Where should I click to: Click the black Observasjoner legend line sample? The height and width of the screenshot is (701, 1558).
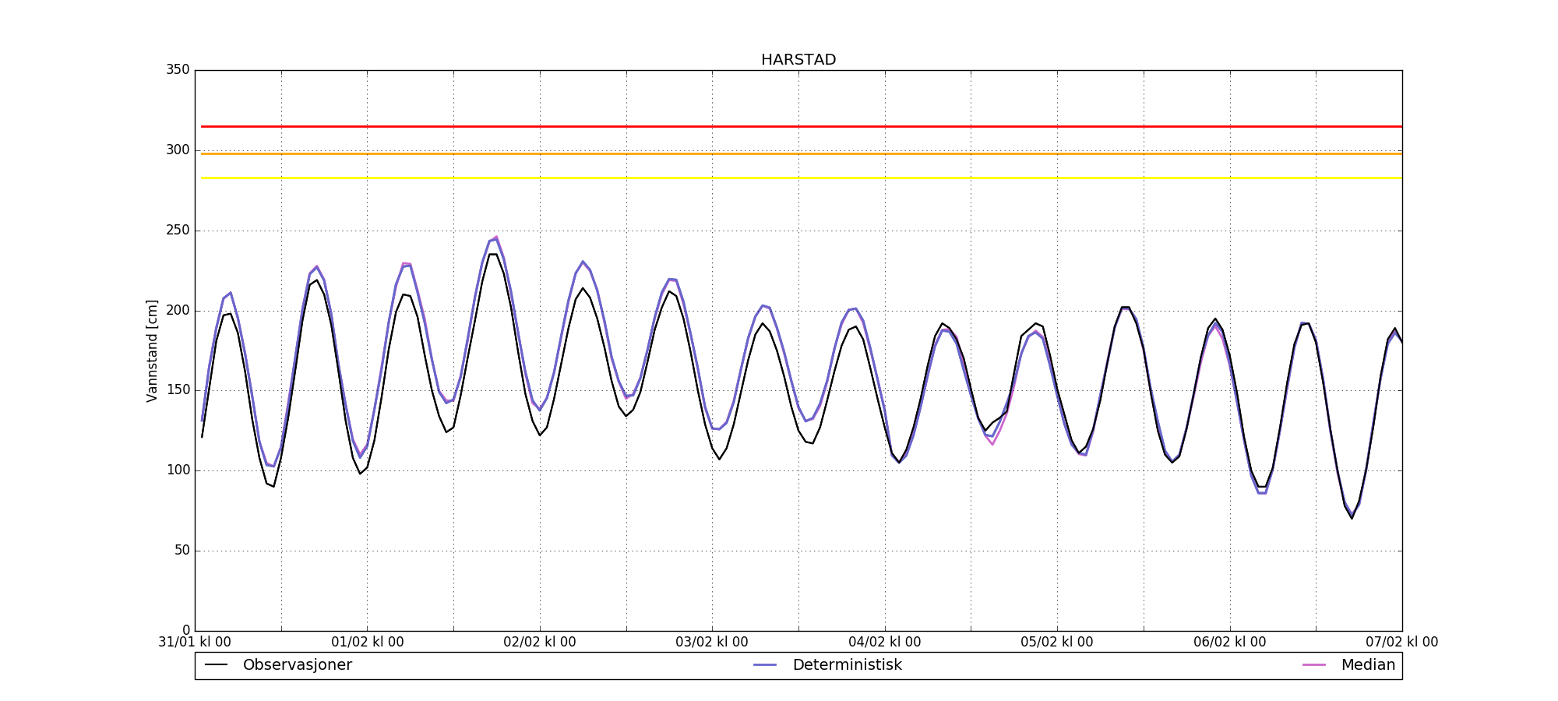point(216,665)
